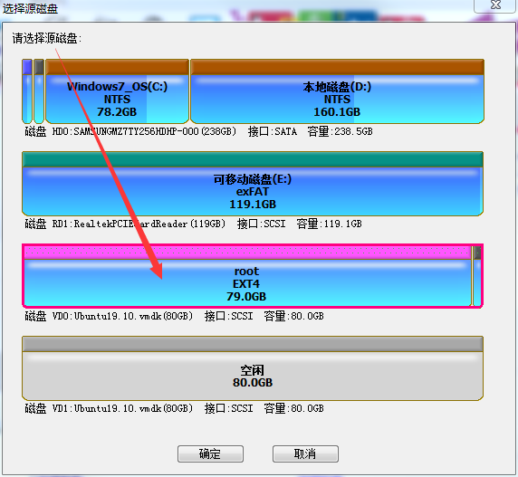Screen dimensions: 518x477
Task: Select the Windows7_OS(C:) NTFS partition
Action: click(x=117, y=91)
